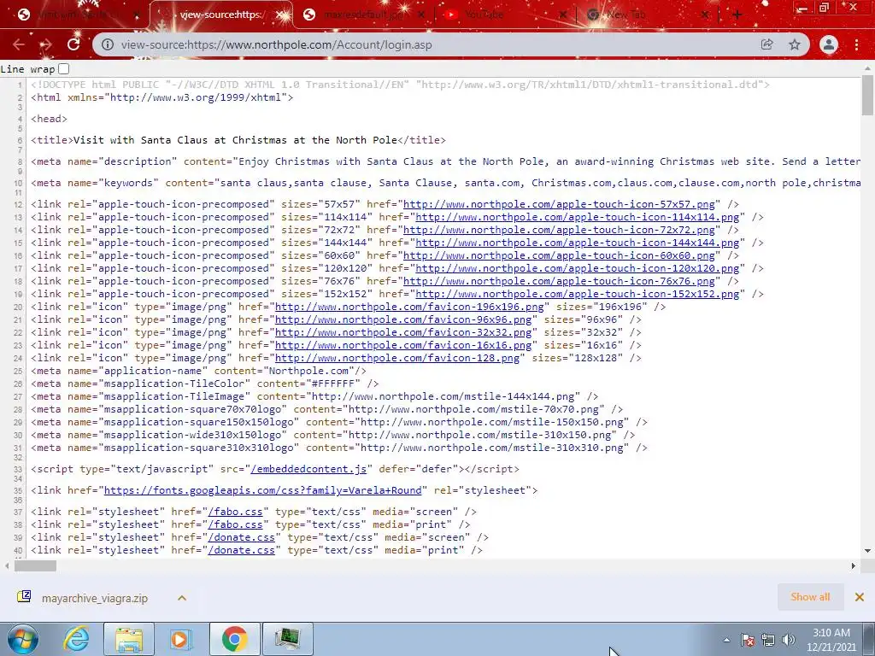Click the address bar URL field
The width and height of the screenshot is (875, 656).
pyautogui.click(x=430, y=44)
